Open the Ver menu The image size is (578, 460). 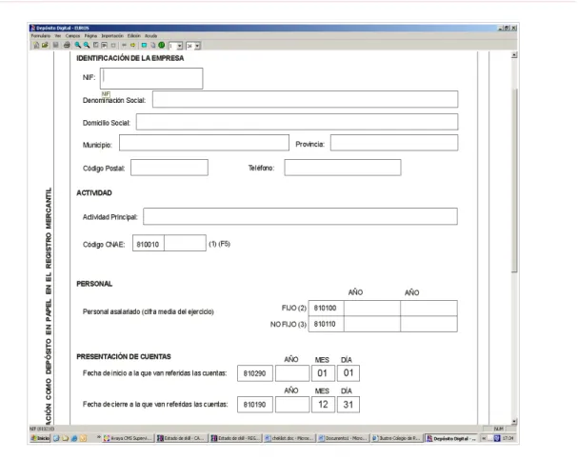(x=58, y=36)
